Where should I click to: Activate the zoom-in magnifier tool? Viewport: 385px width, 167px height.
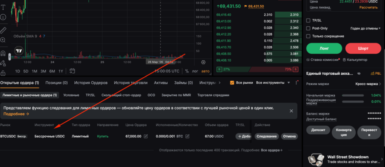click(x=3, y=40)
